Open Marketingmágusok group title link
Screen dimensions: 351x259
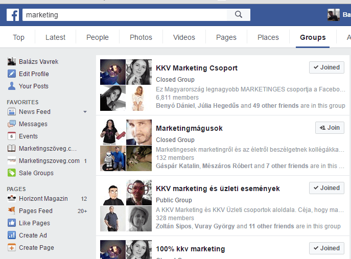[189, 128]
